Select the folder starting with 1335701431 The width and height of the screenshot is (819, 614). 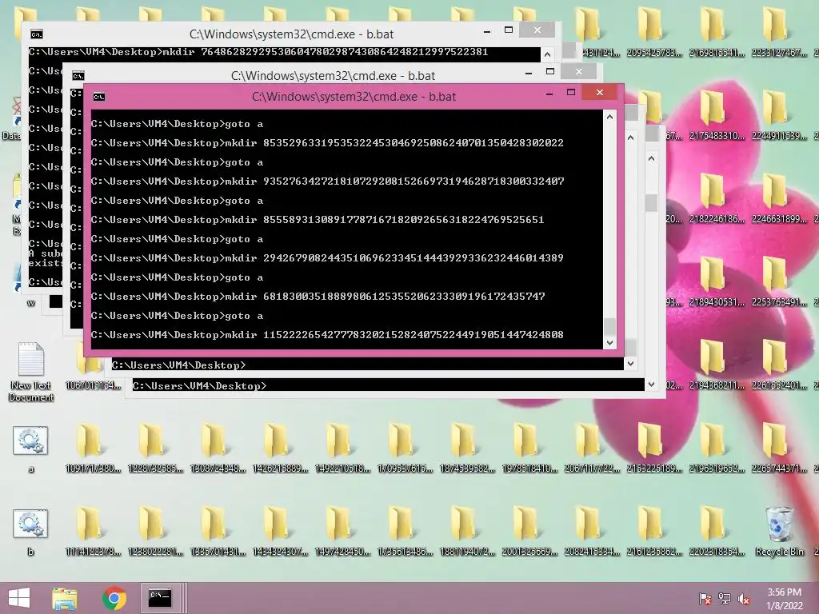[x=218, y=532]
